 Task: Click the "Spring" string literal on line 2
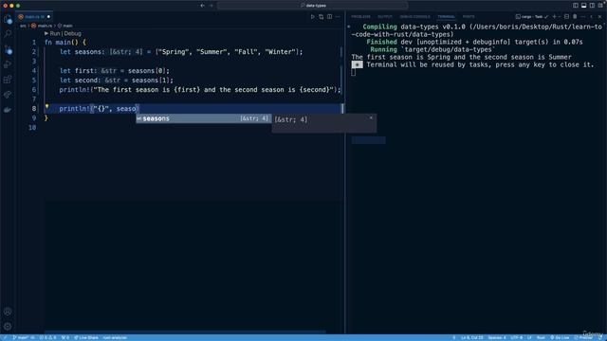click(x=174, y=52)
